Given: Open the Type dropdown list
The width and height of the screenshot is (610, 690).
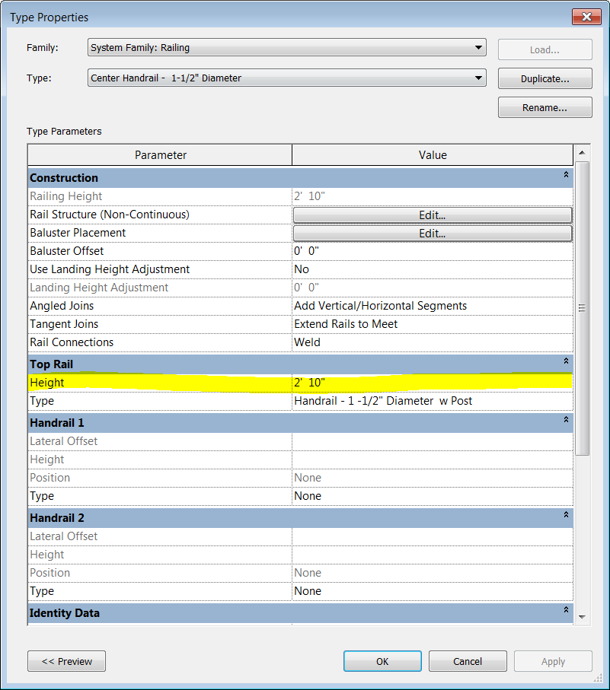Looking at the screenshot, I should tap(286, 78).
